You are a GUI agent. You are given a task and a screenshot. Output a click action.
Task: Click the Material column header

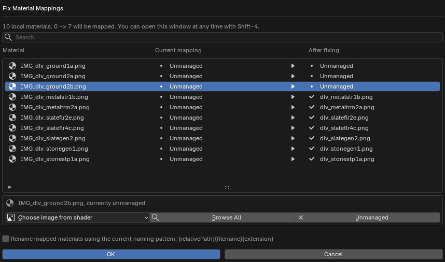(13, 50)
